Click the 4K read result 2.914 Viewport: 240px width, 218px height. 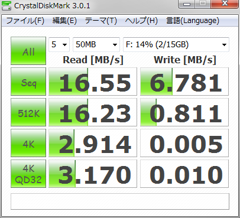[x=93, y=143]
